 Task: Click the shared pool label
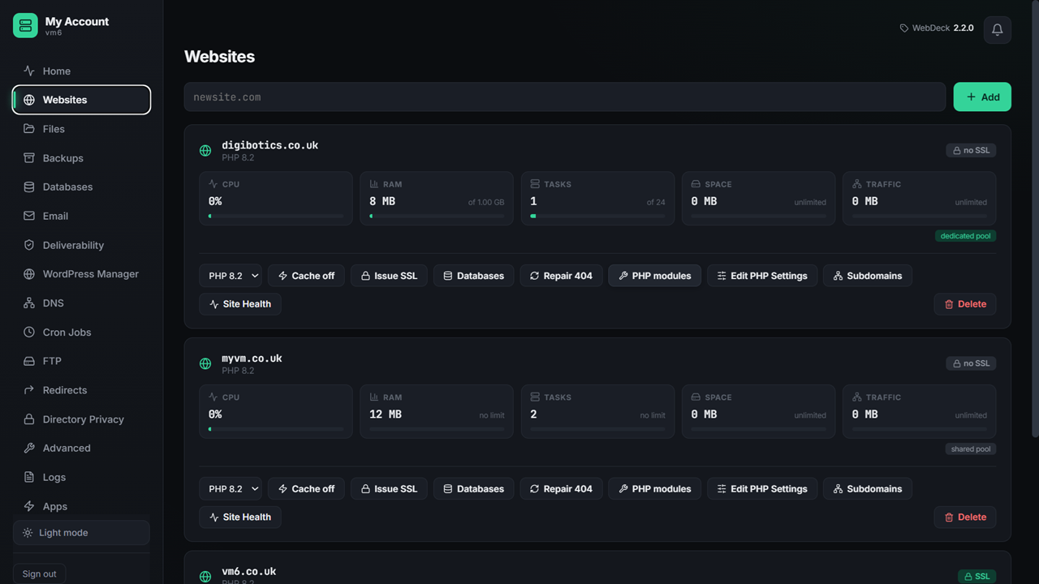point(971,449)
